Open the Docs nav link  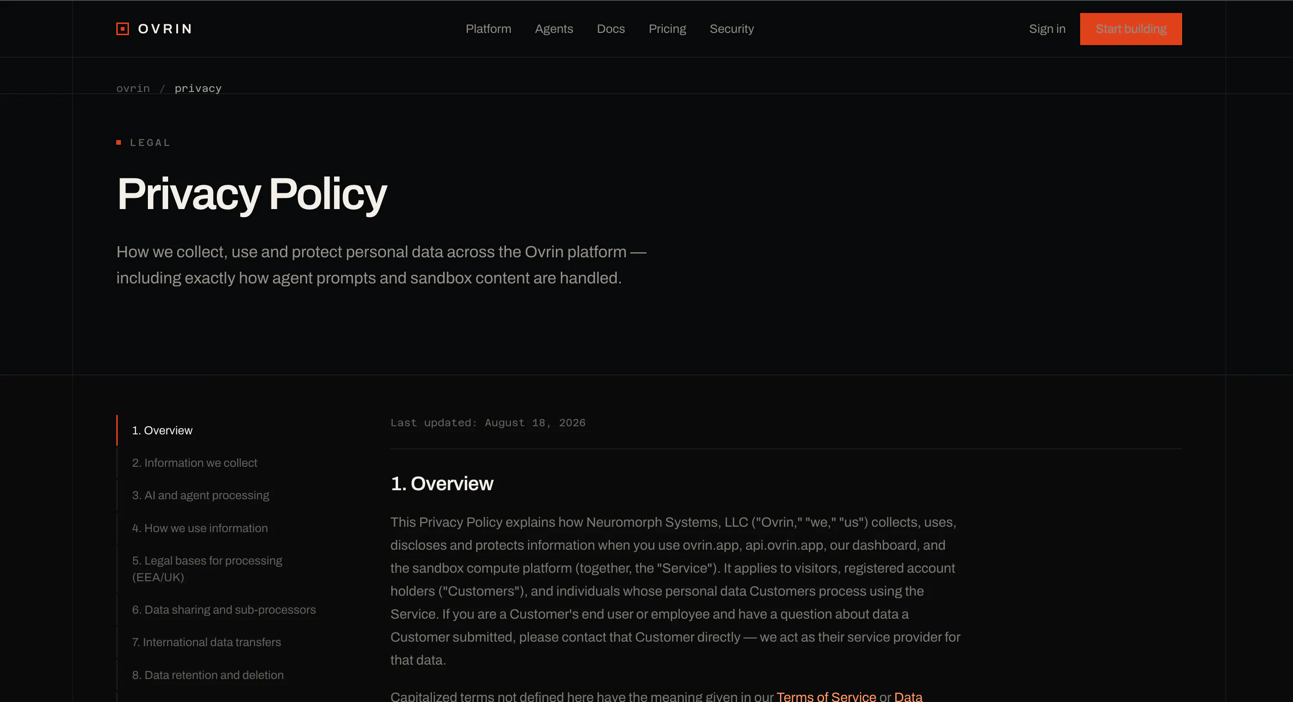pos(610,29)
